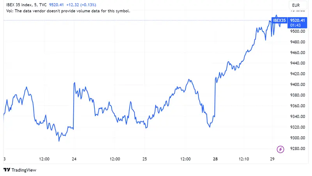Click the 9500.00 price scale label

tap(297, 31)
